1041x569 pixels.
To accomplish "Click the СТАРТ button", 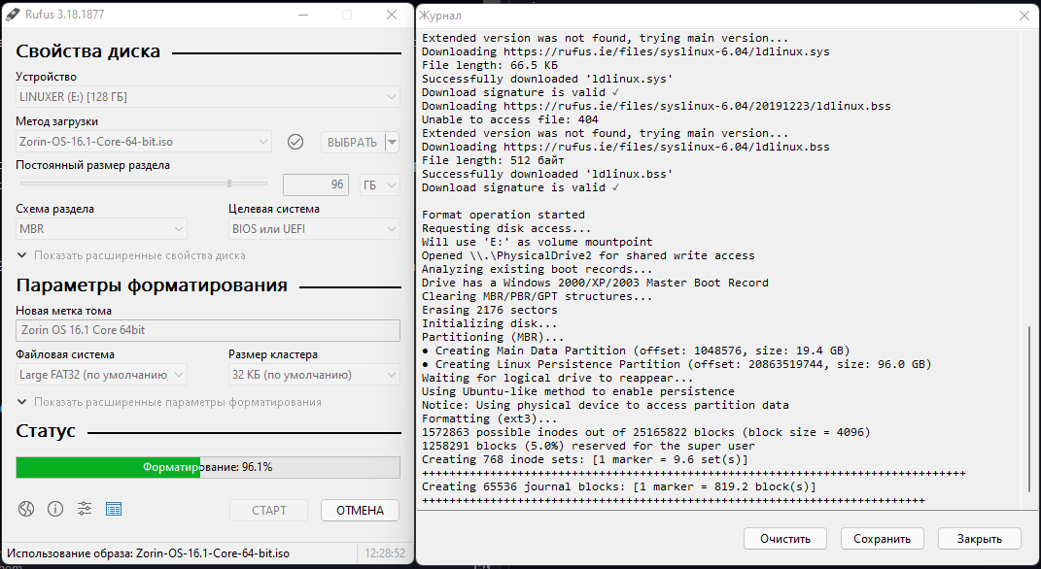I will (269, 510).
